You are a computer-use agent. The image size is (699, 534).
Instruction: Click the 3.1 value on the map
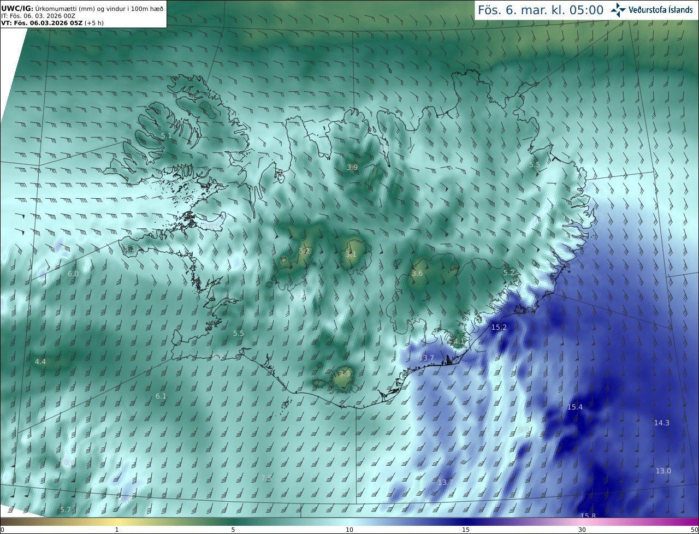(x=351, y=254)
